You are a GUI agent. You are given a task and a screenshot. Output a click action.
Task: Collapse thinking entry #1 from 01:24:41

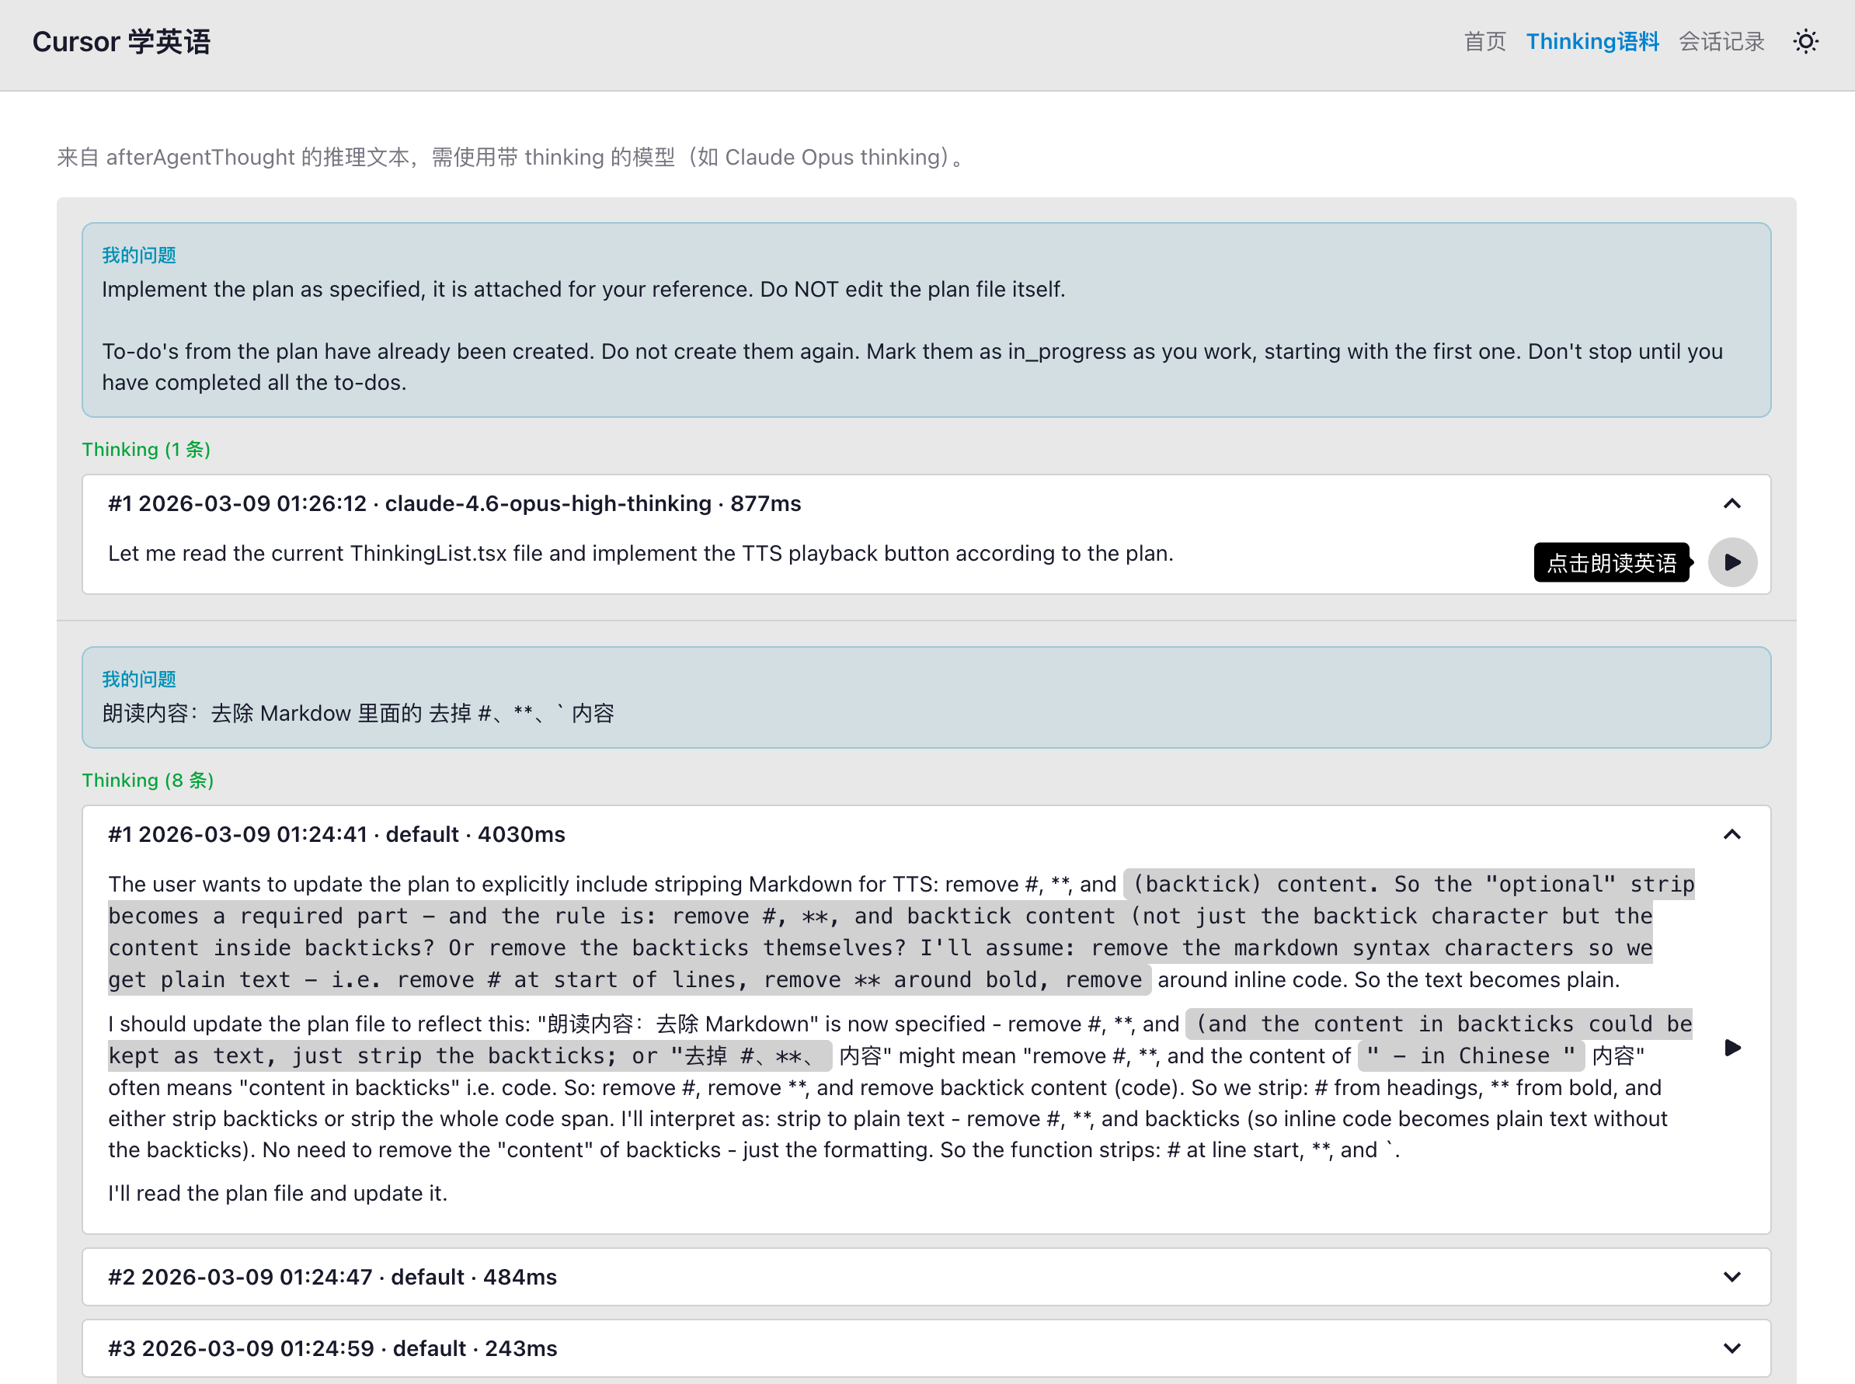click(1731, 834)
